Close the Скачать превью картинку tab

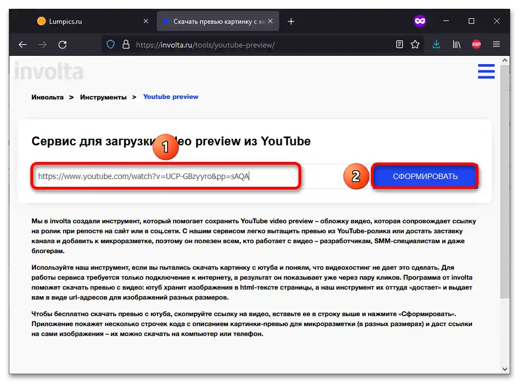[270, 21]
